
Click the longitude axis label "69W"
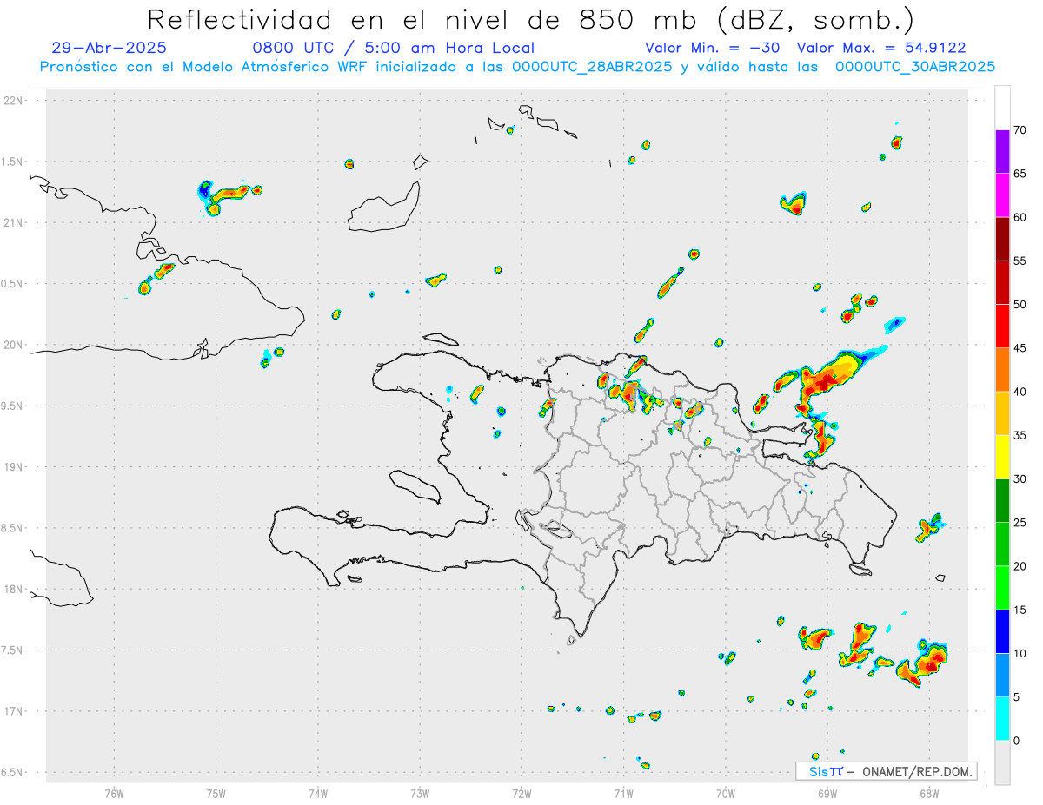tap(827, 793)
